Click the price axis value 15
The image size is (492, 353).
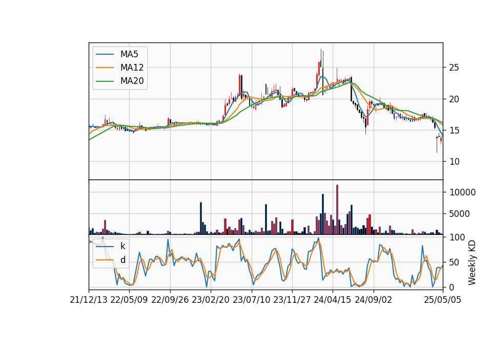454,130
